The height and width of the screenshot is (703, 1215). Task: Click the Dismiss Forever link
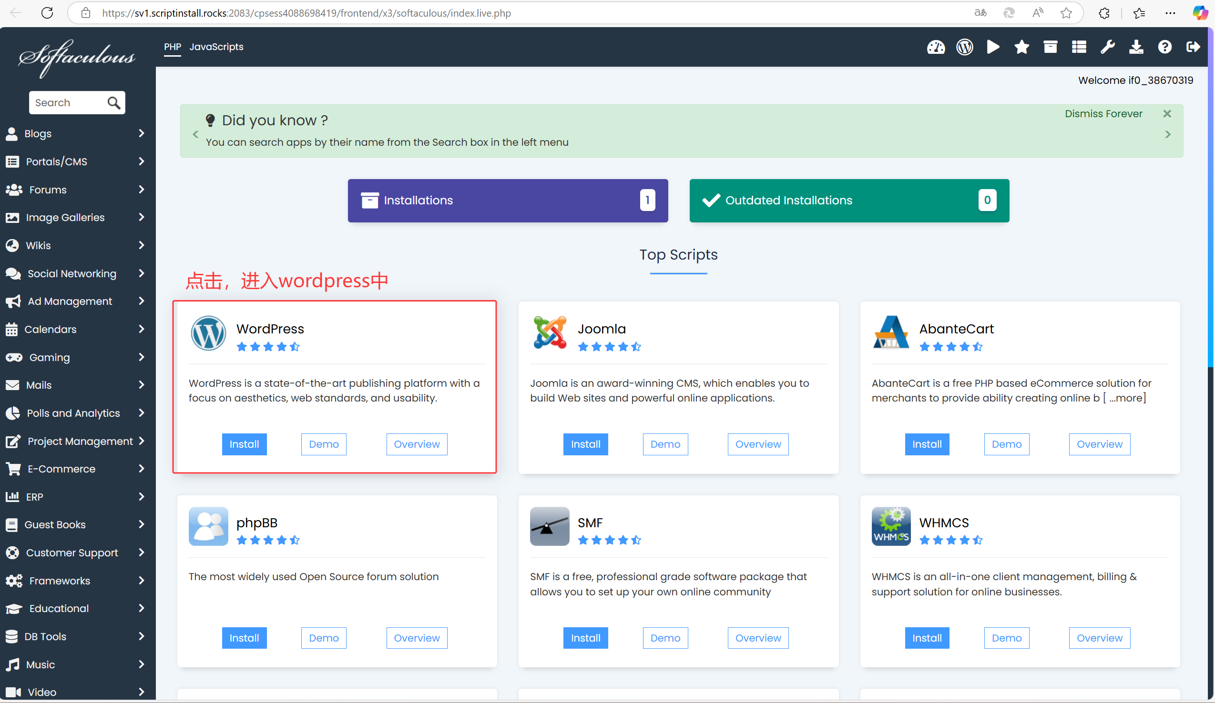coord(1103,114)
